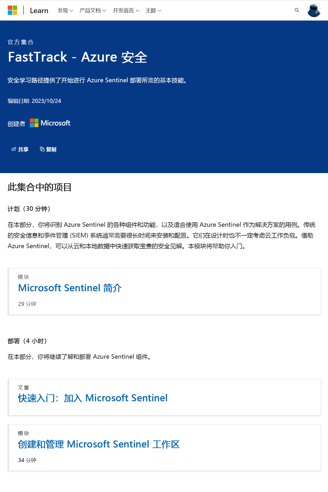Open the search magnifier icon
The image size is (328, 492).
[x=297, y=10]
